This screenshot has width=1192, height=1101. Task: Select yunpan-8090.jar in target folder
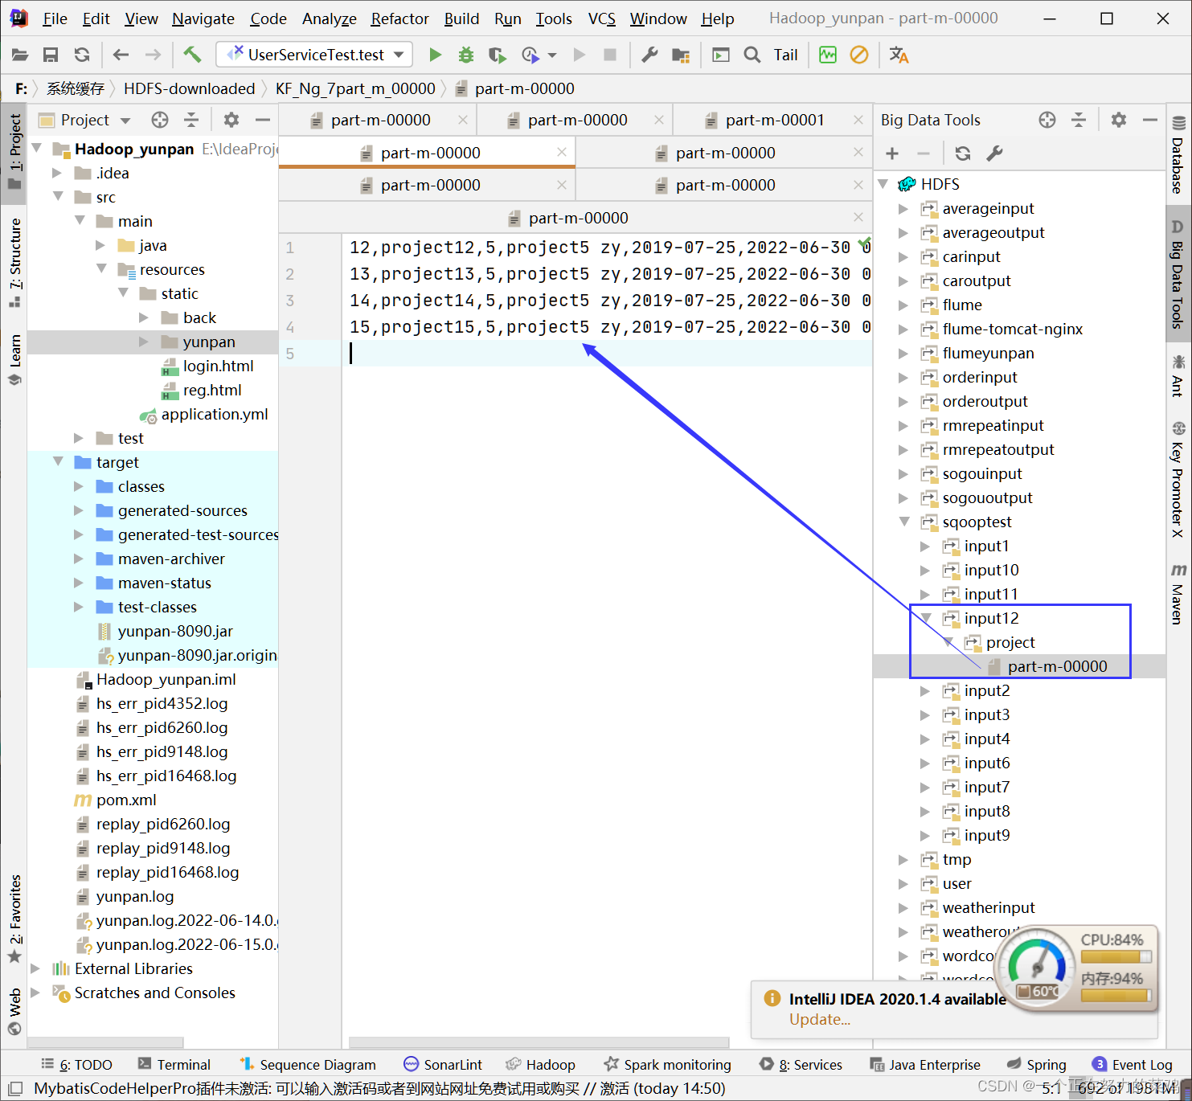(x=175, y=631)
